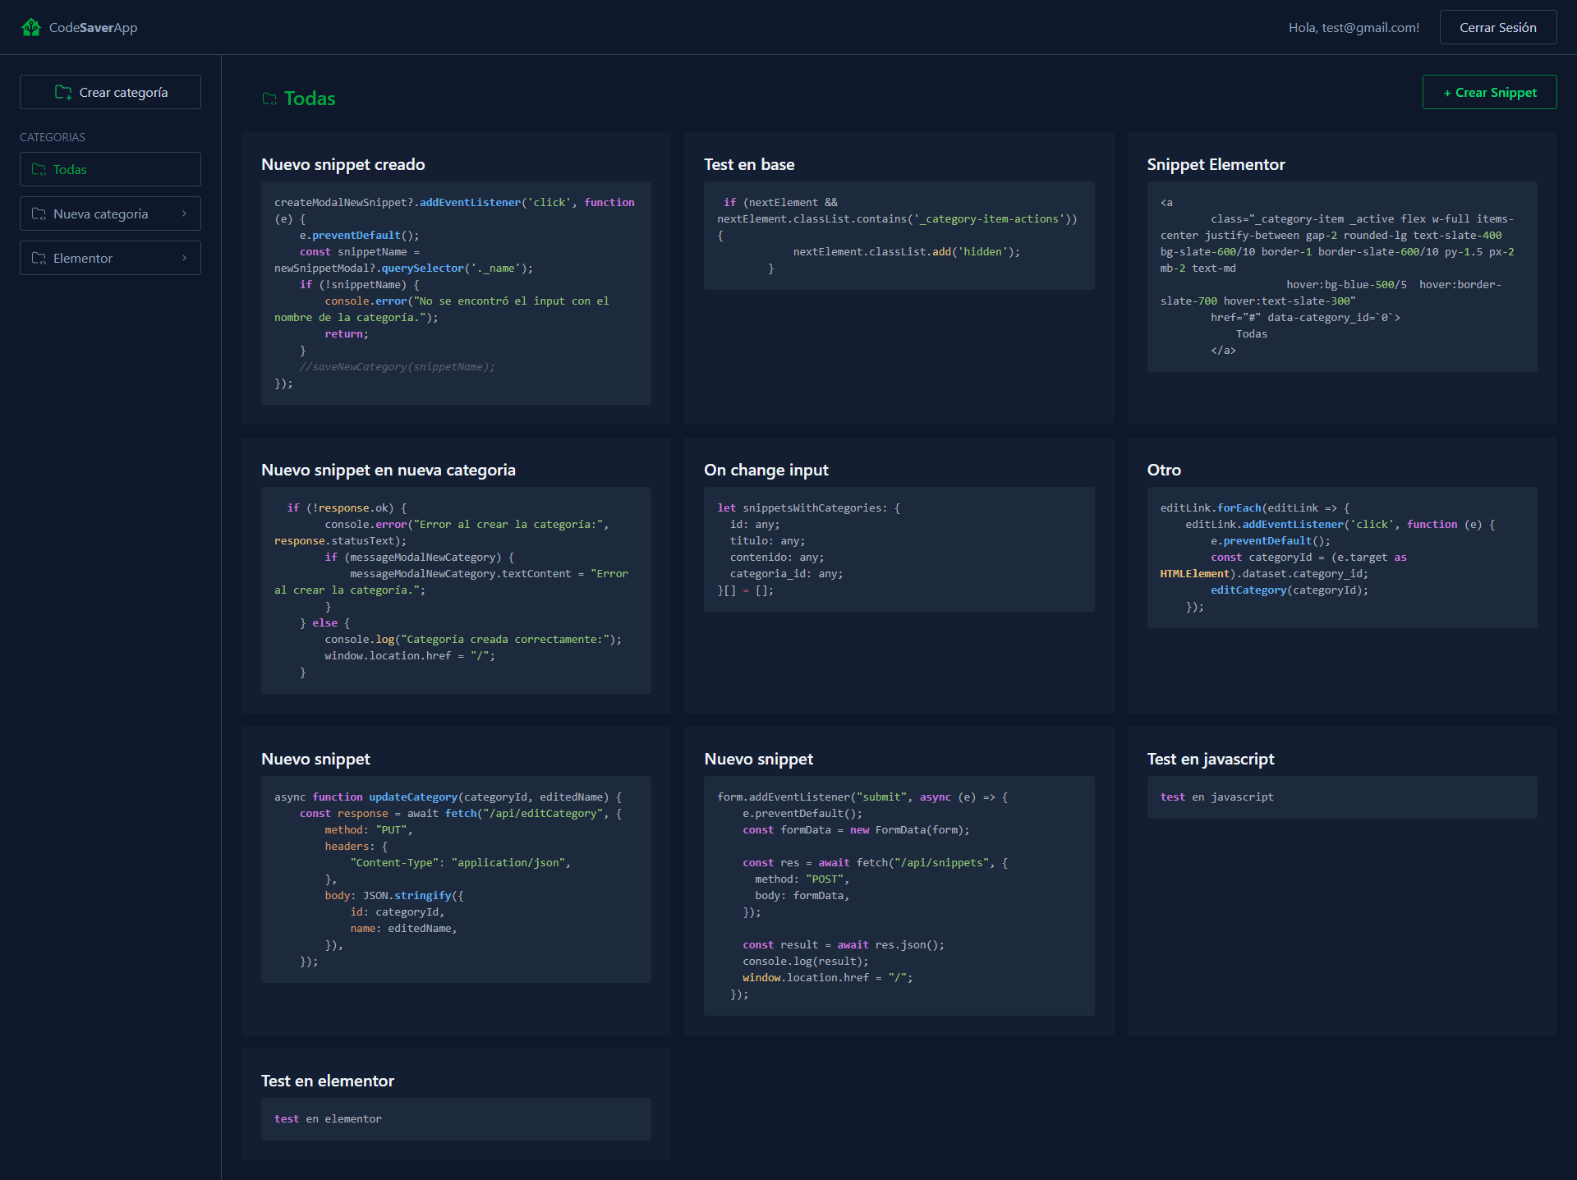Click the Cerrar Sesión button

pyautogui.click(x=1498, y=27)
